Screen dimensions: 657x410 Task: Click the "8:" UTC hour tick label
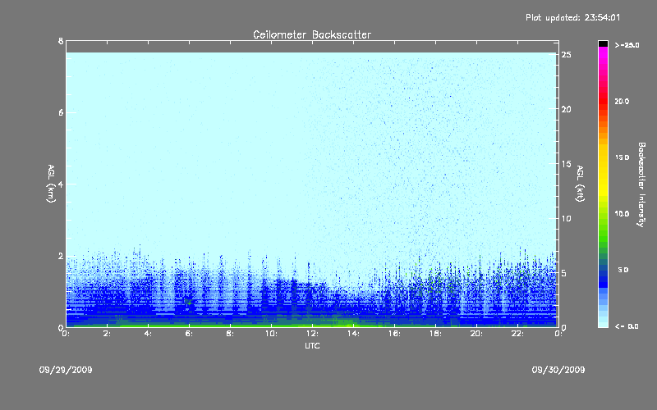[231, 334]
